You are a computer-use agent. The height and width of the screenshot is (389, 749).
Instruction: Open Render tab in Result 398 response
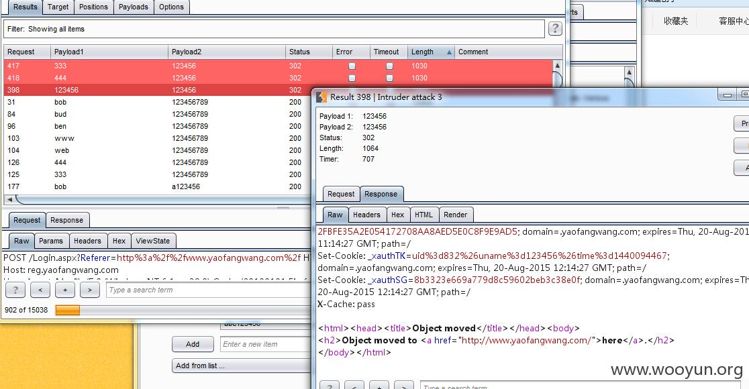[456, 215]
